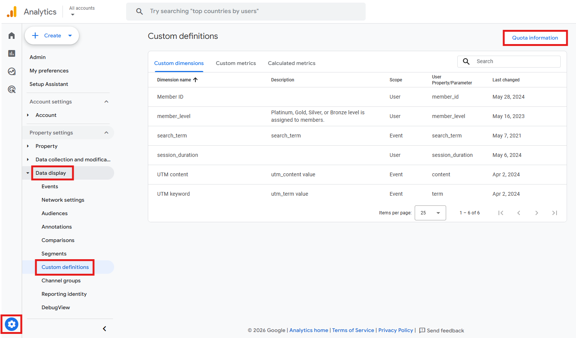Collapse the sidebar with the chevron
This screenshot has width=576, height=338.
click(x=104, y=329)
